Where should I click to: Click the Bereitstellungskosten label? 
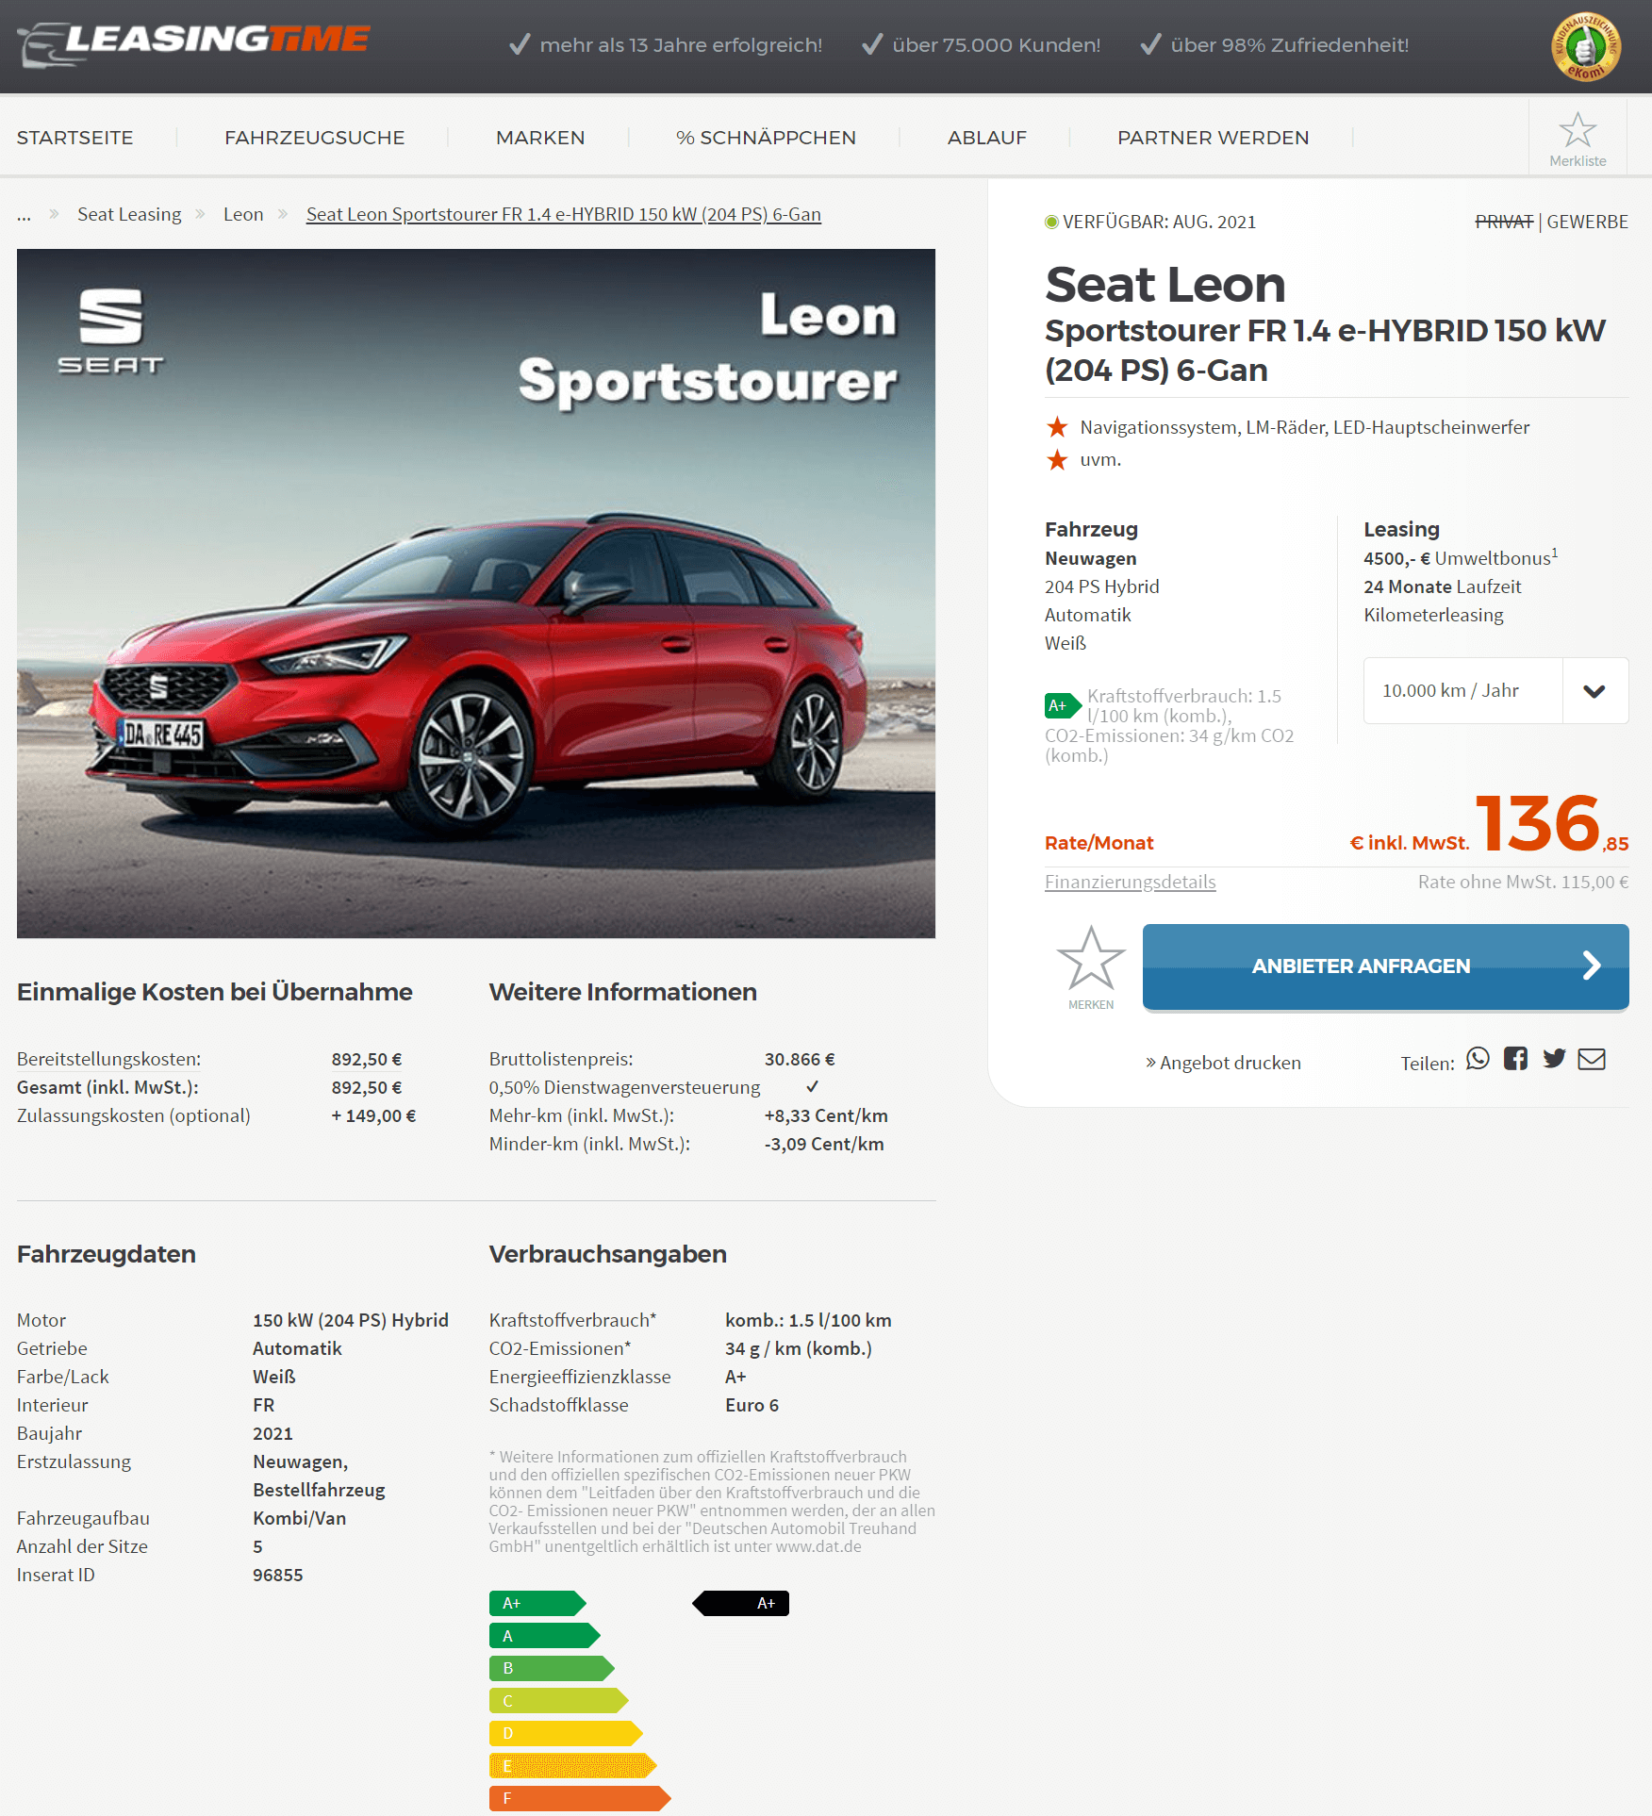[x=109, y=1059]
